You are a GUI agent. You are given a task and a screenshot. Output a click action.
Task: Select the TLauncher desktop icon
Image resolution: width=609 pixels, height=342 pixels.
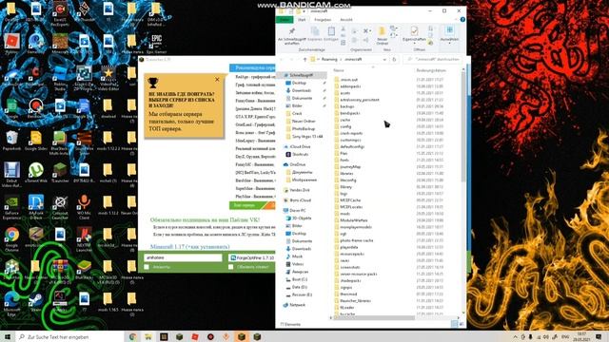pos(60,173)
